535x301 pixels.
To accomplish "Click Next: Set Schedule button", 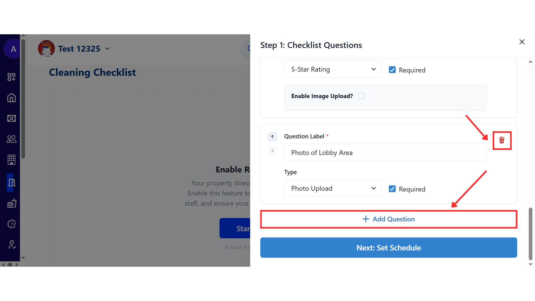I will point(388,248).
